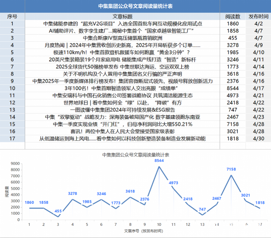This screenshot has width=271, height=238.
Task: Click the read count cell 455
Action: (233, 38)
